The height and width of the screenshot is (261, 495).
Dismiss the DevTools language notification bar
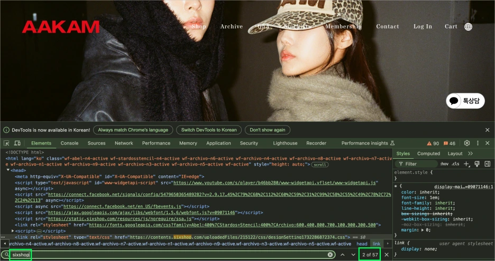point(488,130)
